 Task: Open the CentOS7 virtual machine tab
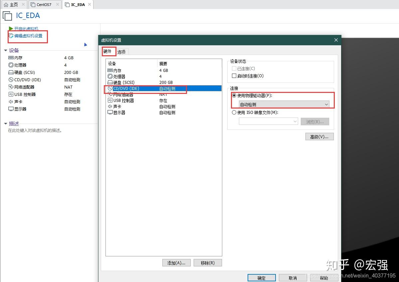(x=44, y=4)
